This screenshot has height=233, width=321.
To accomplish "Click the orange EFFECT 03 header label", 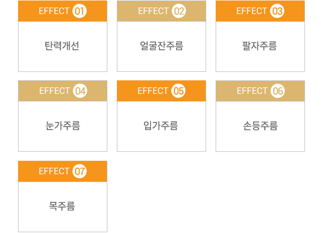I will pos(260,11).
